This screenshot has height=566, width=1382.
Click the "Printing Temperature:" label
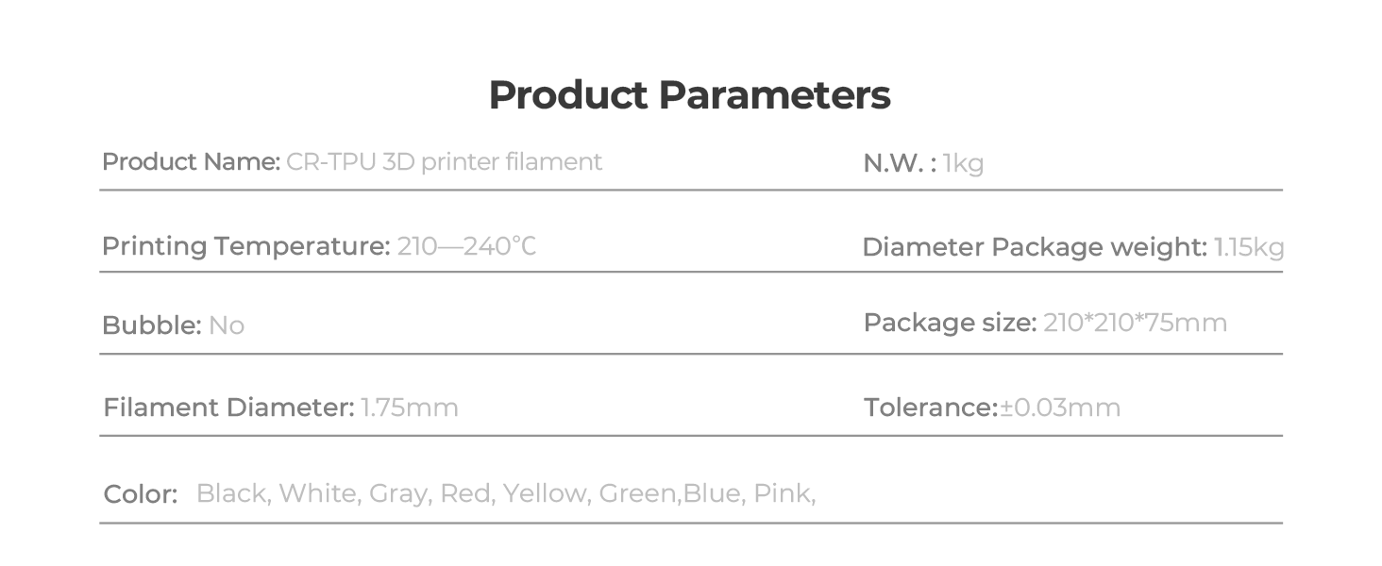tap(245, 246)
